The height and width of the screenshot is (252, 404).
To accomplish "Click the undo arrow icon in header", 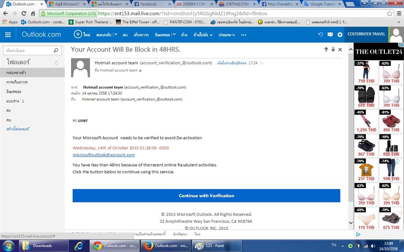I will pos(320,35).
